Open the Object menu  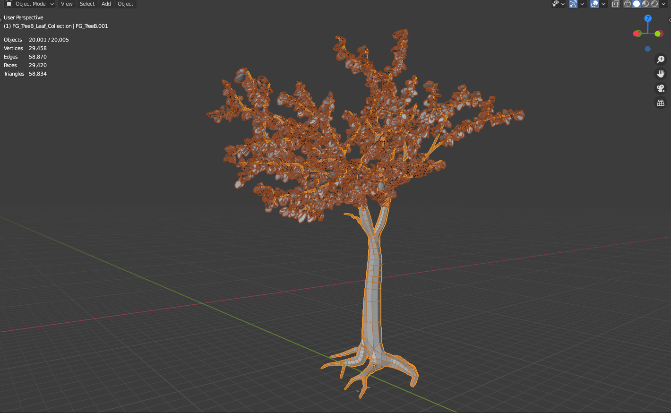[x=125, y=4]
